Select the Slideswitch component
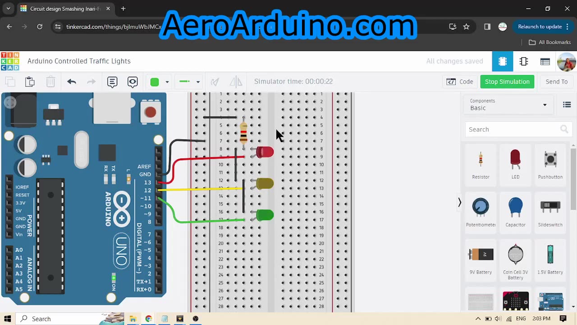Viewport: 577px width, 325px height. pos(550,212)
